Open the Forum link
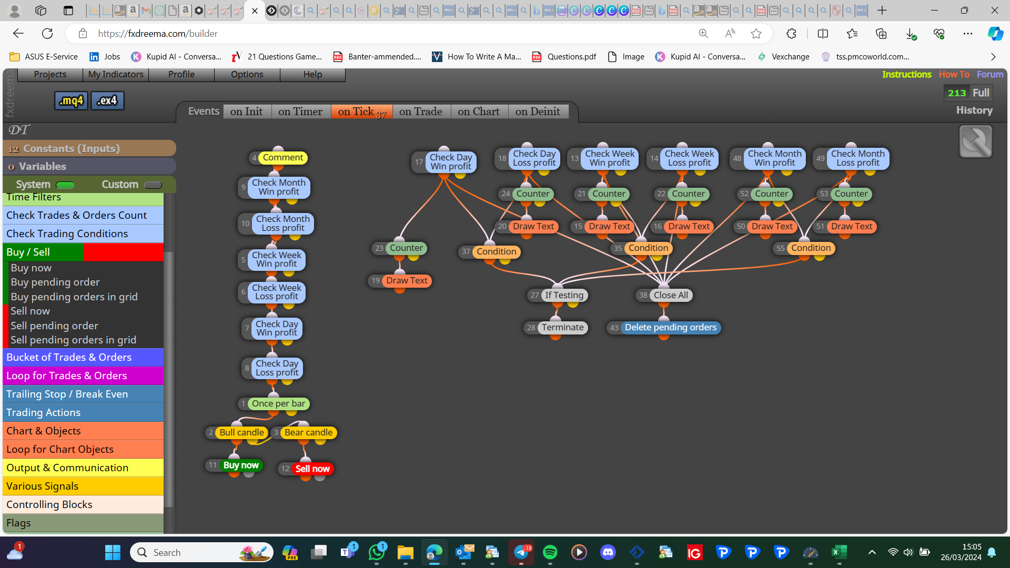Screen dimensions: 1010x568 click(990, 75)
